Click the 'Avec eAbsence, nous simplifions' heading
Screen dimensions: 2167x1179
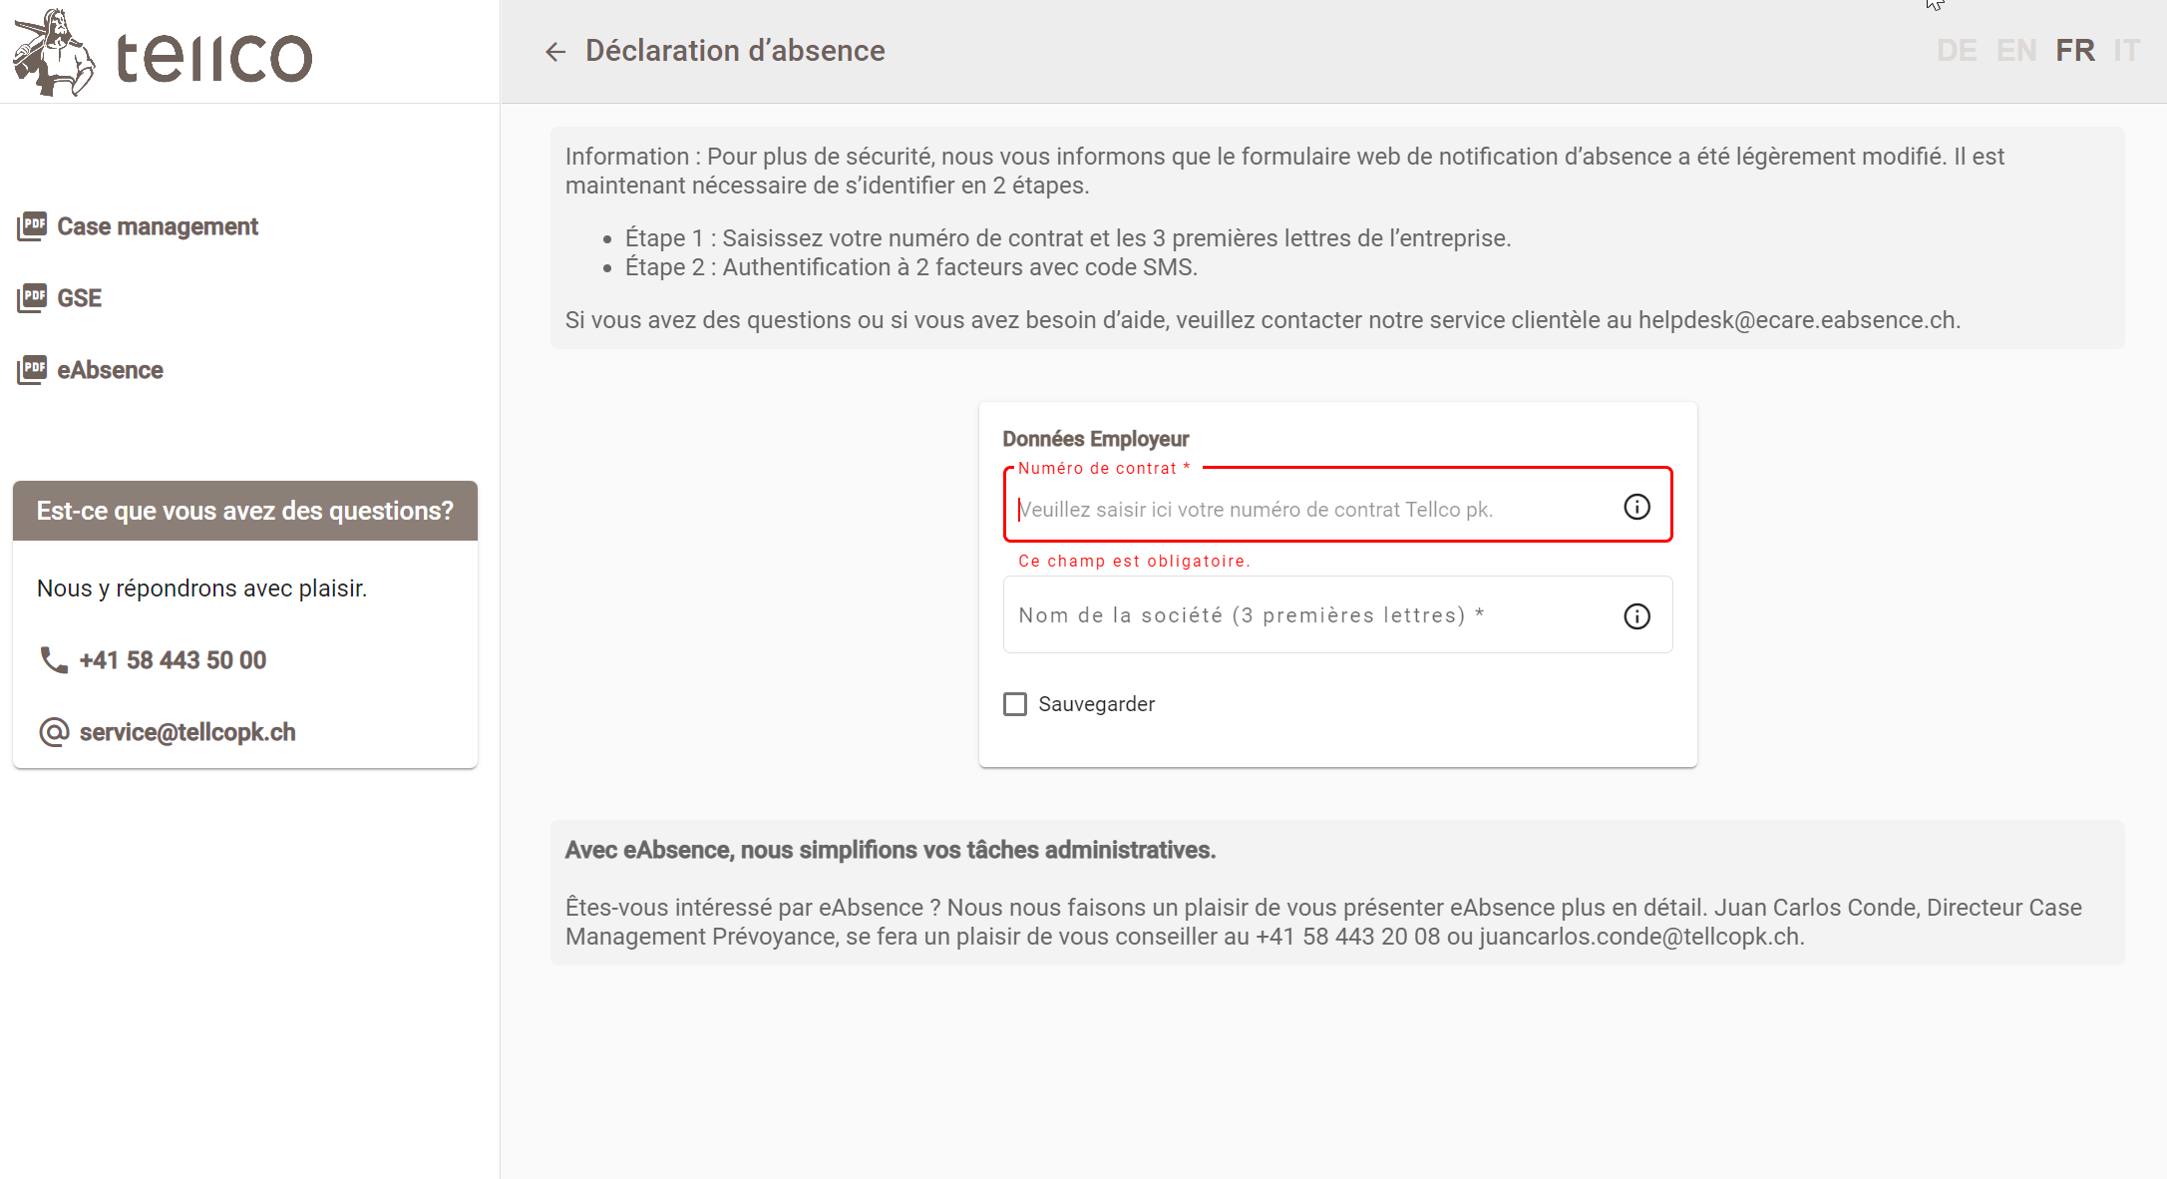[x=891, y=850]
